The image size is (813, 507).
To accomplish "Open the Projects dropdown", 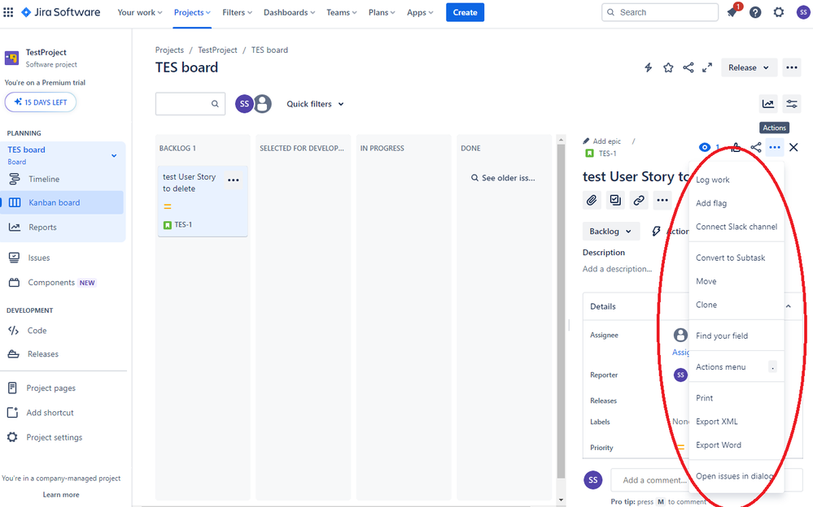I will (x=192, y=12).
